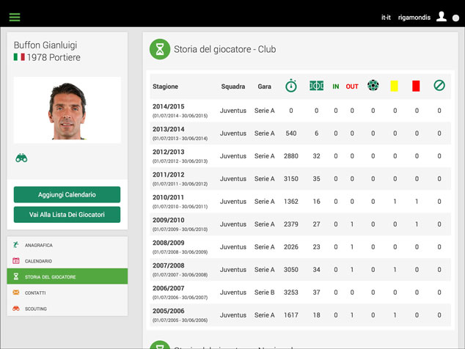Click minutes value 1362

point(291,202)
